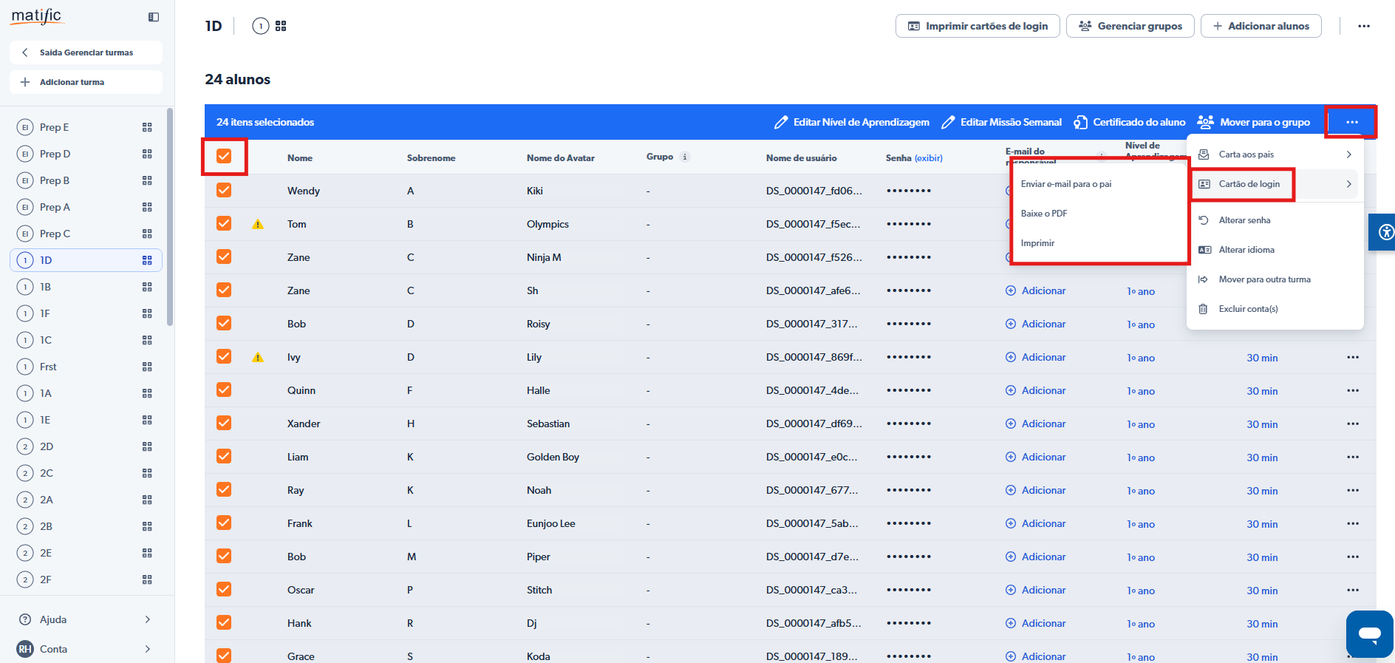
Task: Toggle the checkbox for Liam
Action: point(224,456)
